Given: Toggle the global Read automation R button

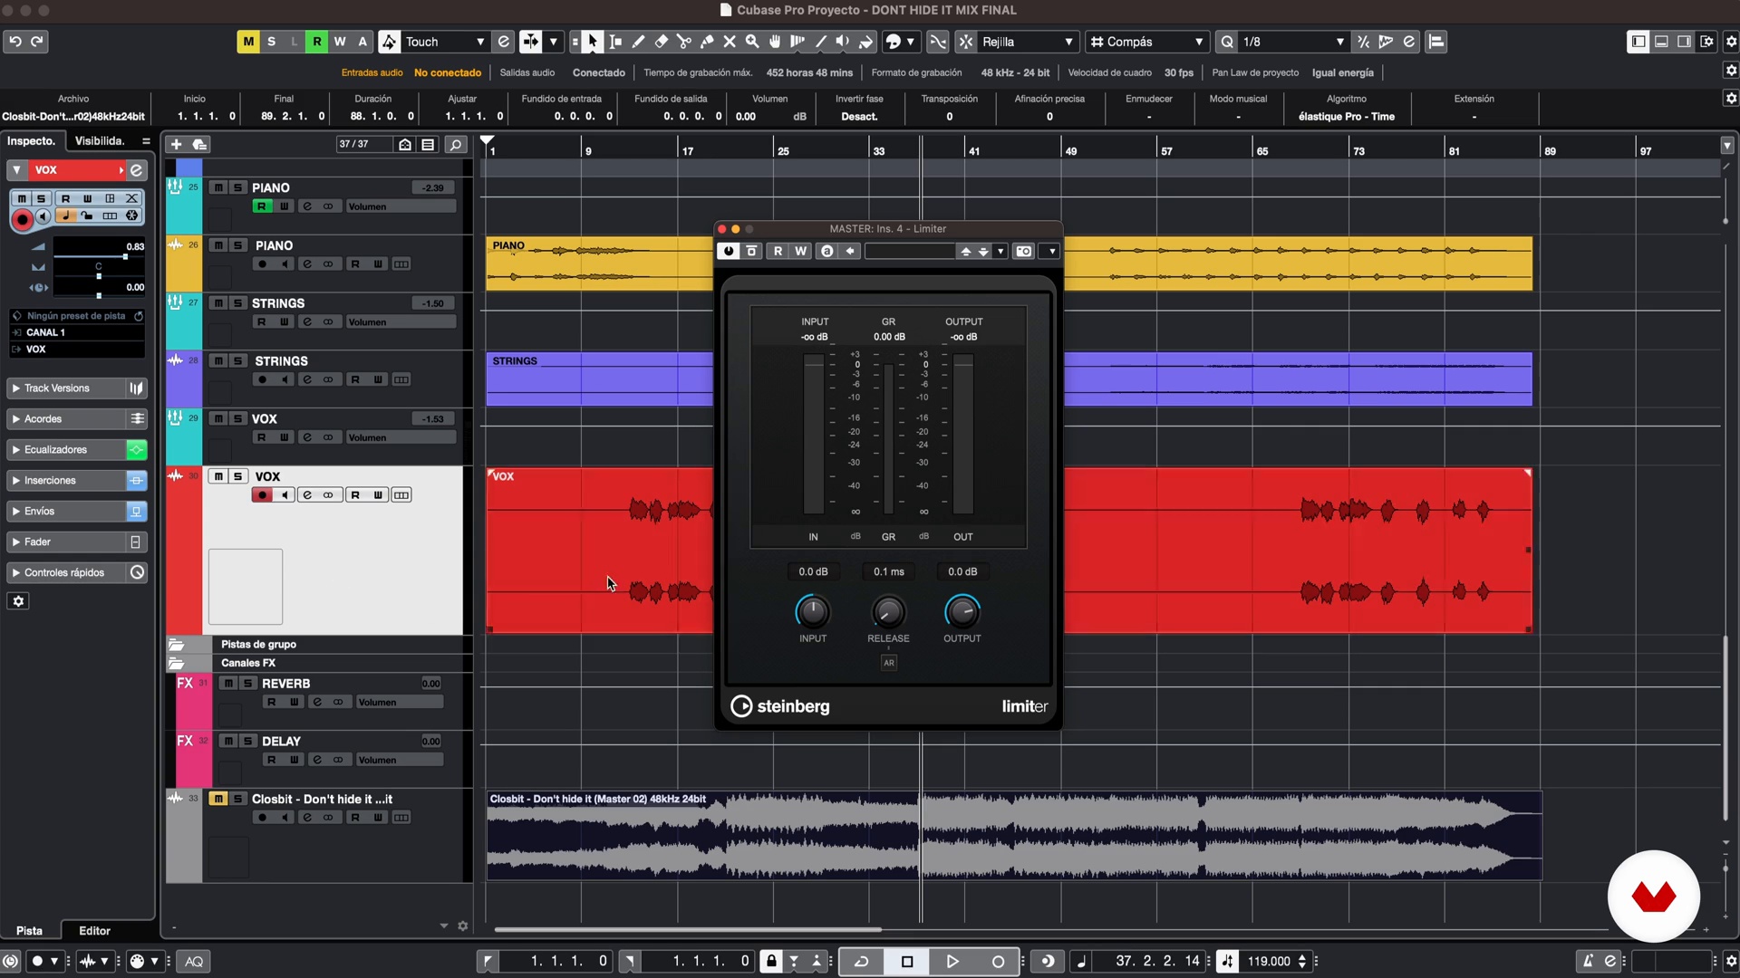Looking at the screenshot, I should pyautogui.click(x=317, y=42).
